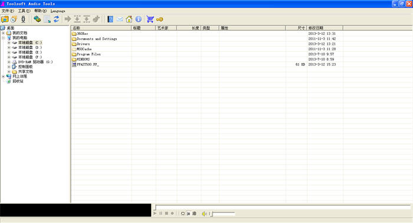This screenshot has height=223, width=413.
Task: Collapse the 我的电脑 tree node
Action: point(3,38)
